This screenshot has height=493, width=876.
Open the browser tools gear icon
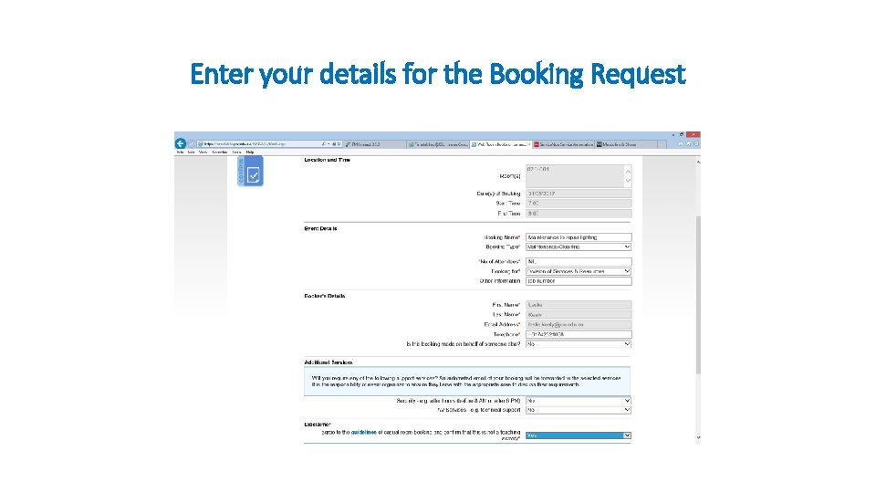click(696, 143)
